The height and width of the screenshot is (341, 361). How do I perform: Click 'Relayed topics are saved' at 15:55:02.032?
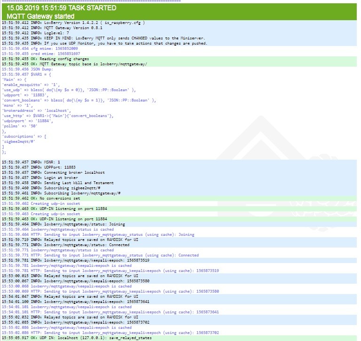70,318
